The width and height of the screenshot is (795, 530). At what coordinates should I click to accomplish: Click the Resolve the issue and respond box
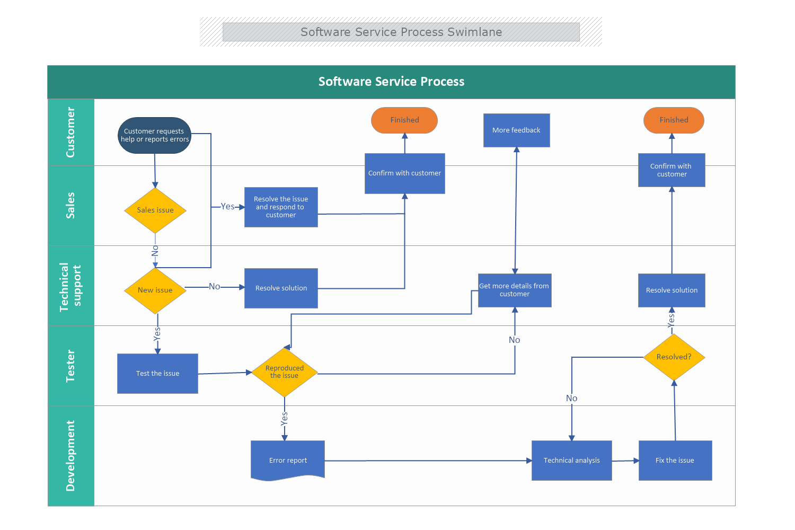click(x=281, y=207)
